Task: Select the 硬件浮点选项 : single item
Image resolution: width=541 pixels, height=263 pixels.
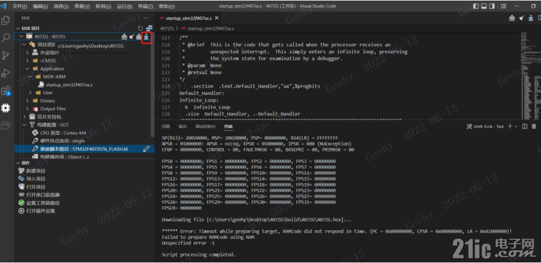Action: (62, 141)
